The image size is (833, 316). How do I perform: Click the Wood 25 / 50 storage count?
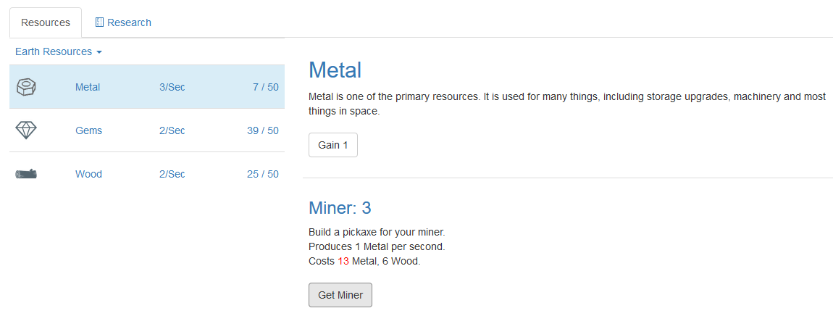tap(263, 175)
